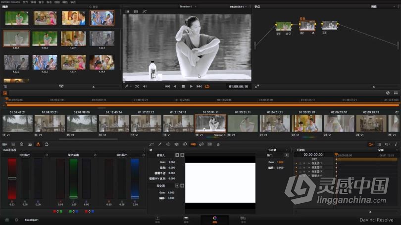Toggle the green-blue channel swap button
This screenshot has height=225, width=401.
[73, 212]
